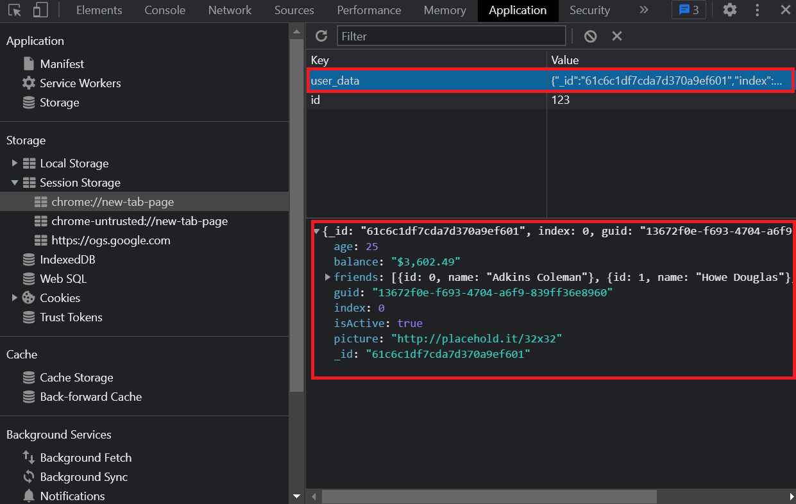
Task: Open the customize DevTools kebab menu
Action: (757, 10)
